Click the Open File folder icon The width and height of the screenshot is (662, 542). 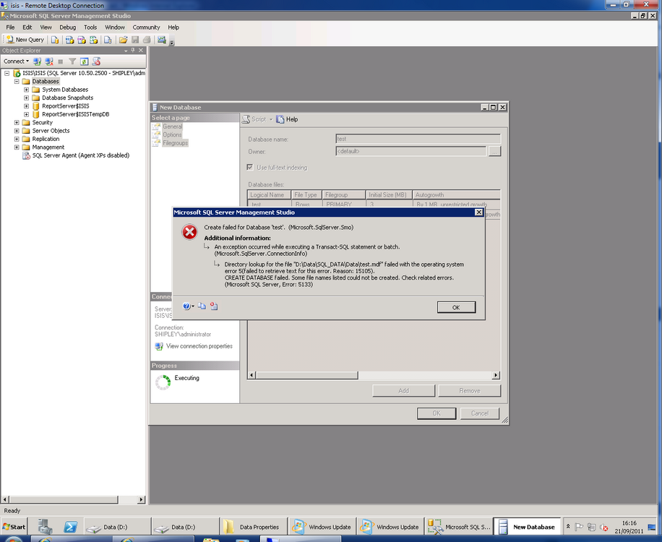124,40
